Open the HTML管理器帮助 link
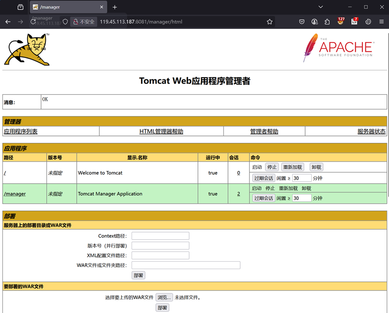The width and height of the screenshot is (389, 313). tap(161, 132)
